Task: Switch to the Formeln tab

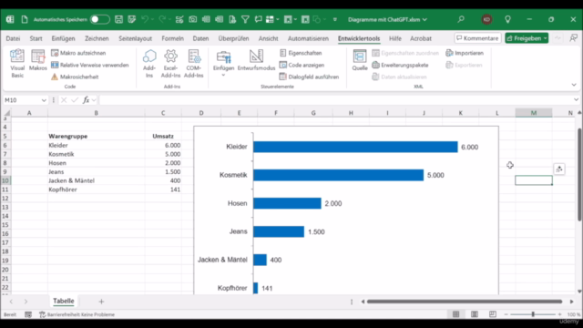Action: point(172,38)
